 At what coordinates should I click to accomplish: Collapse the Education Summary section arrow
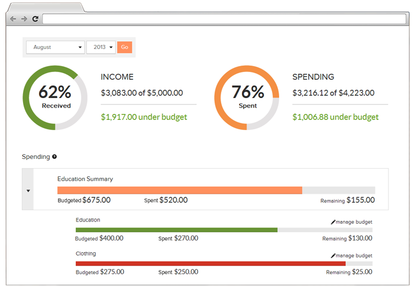click(28, 191)
